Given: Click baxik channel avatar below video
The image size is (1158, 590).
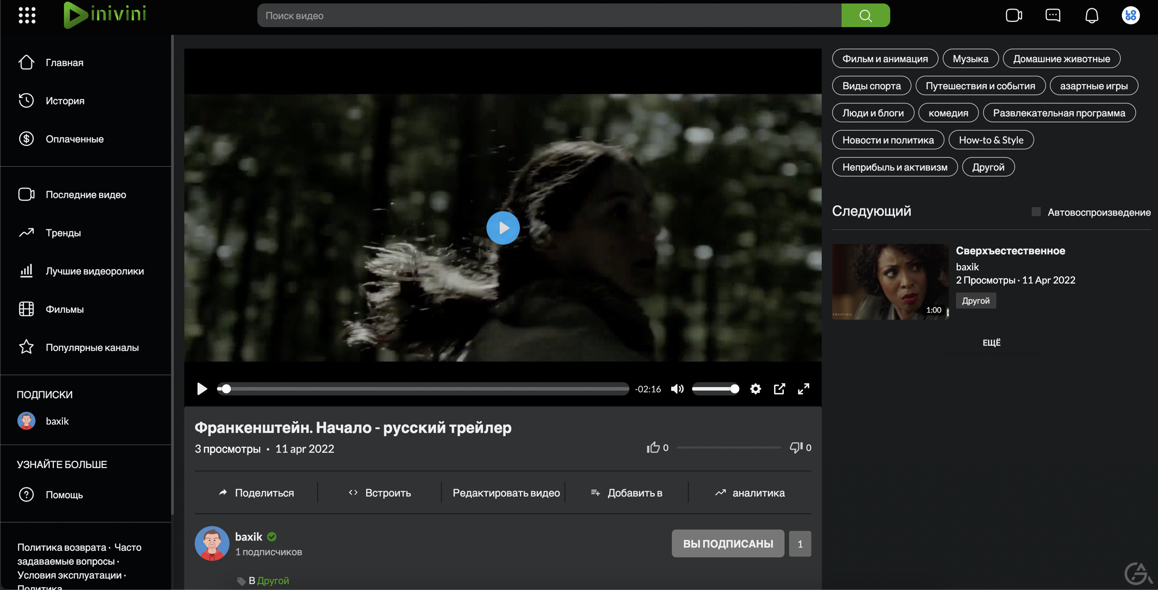Looking at the screenshot, I should tap(212, 543).
